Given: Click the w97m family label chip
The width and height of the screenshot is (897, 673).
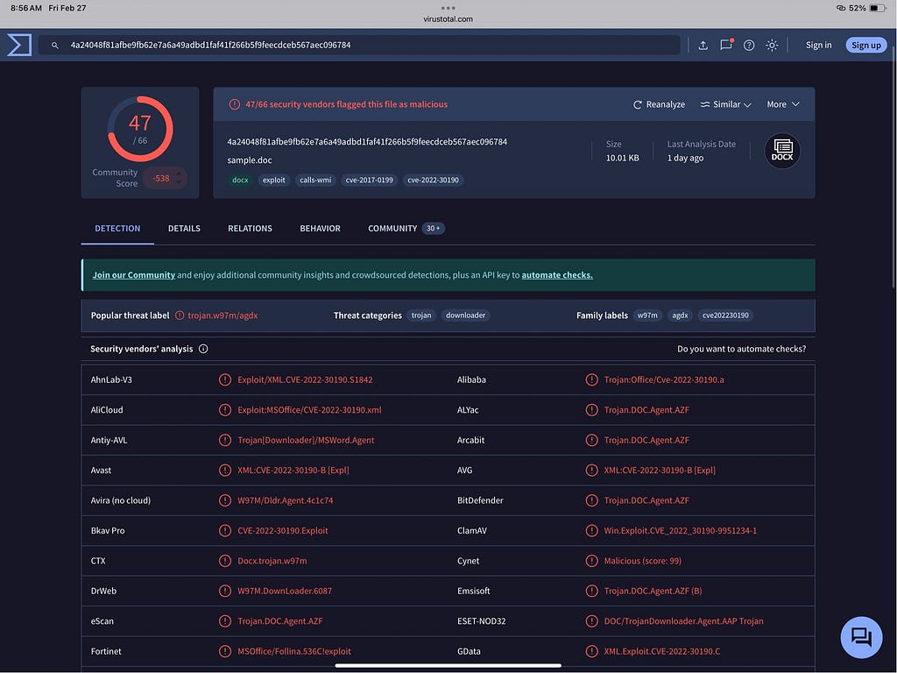Looking at the screenshot, I should [647, 315].
